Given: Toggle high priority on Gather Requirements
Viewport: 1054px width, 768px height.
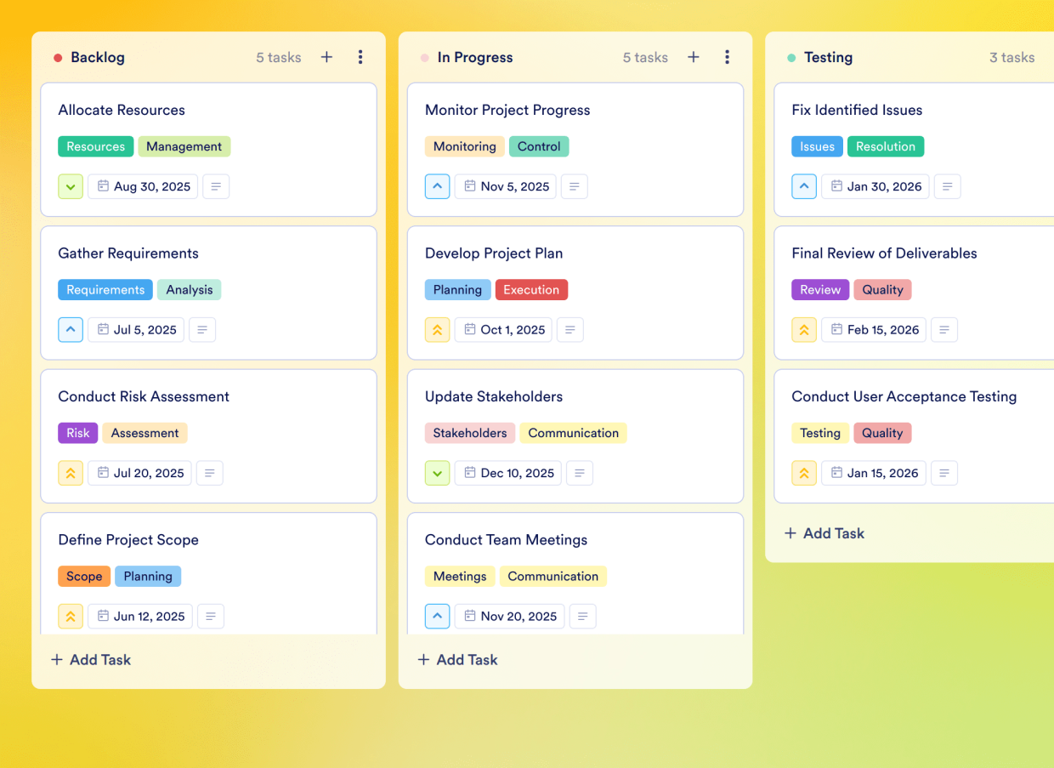Looking at the screenshot, I should pyautogui.click(x=71, y=329).
